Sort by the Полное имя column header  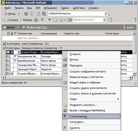(x=29, y=34)
